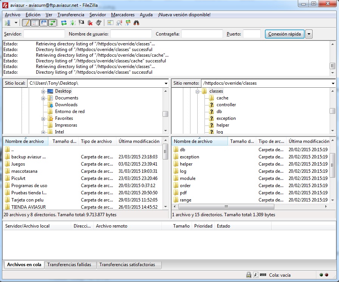Disconnect from the current server
Viewport: 339px width, 282px height.
(x=90, y=23)
